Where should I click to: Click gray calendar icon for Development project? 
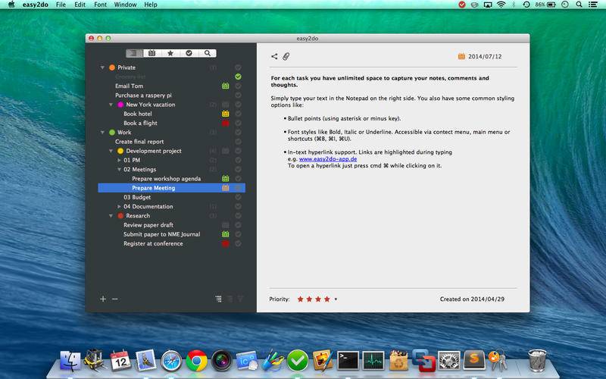click(226, 151)
